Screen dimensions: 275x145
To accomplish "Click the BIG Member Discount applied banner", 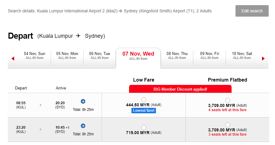I will click(180, 89).
